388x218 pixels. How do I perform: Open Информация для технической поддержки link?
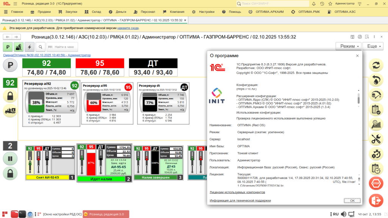(240, 200)
